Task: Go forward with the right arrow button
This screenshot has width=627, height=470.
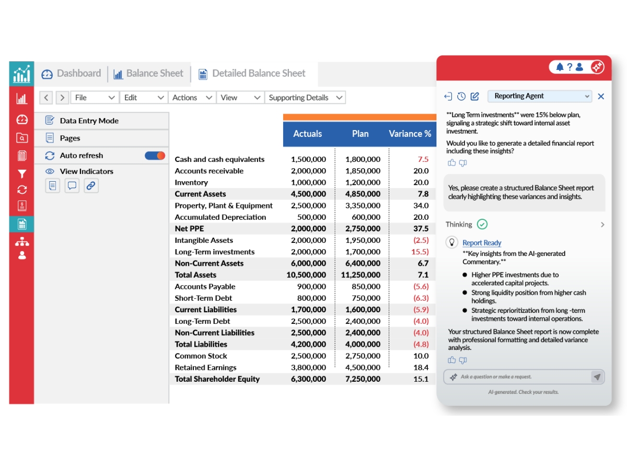Action: [62, 98]
